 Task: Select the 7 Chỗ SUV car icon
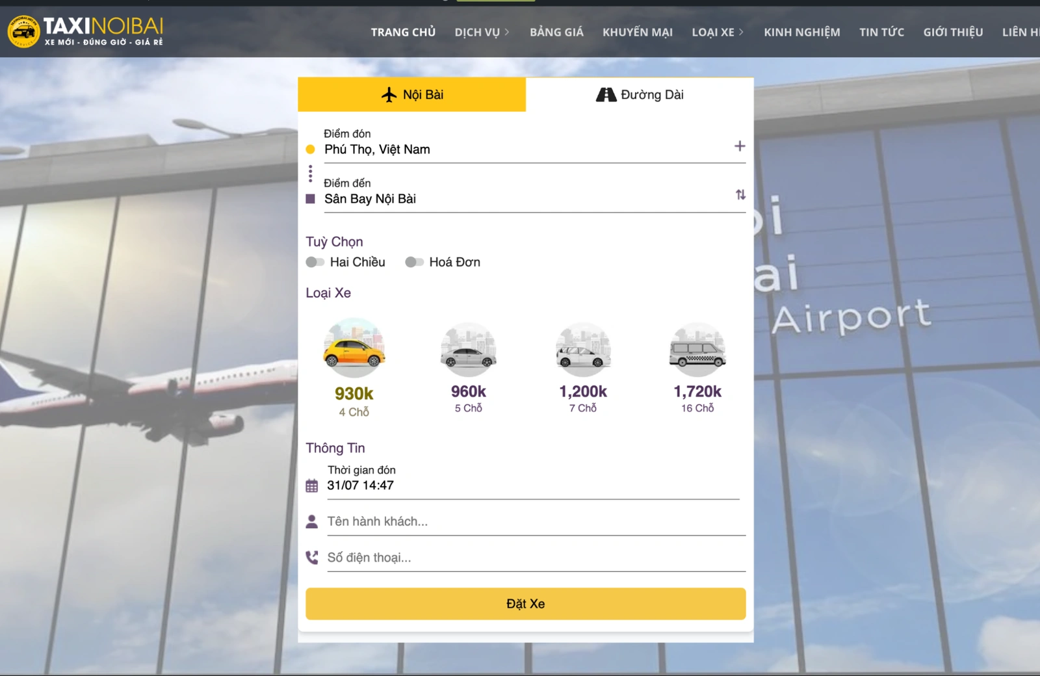coord(583,350)
